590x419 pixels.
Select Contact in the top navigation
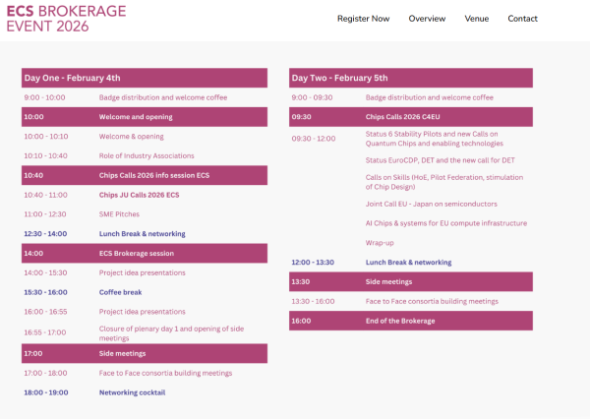tap(522, 19)
